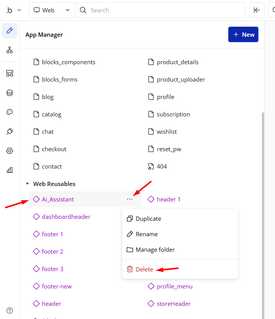
Task: Click the Search input field
Action: [162, 10]
